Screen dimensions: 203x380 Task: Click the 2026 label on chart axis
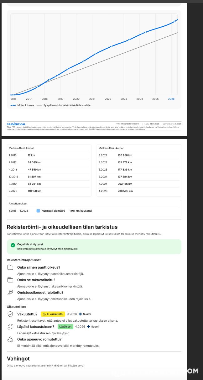171,99
